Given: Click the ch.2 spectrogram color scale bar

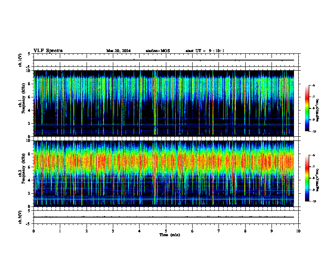Looking at the screenshot, I should (x=307, y=178).
